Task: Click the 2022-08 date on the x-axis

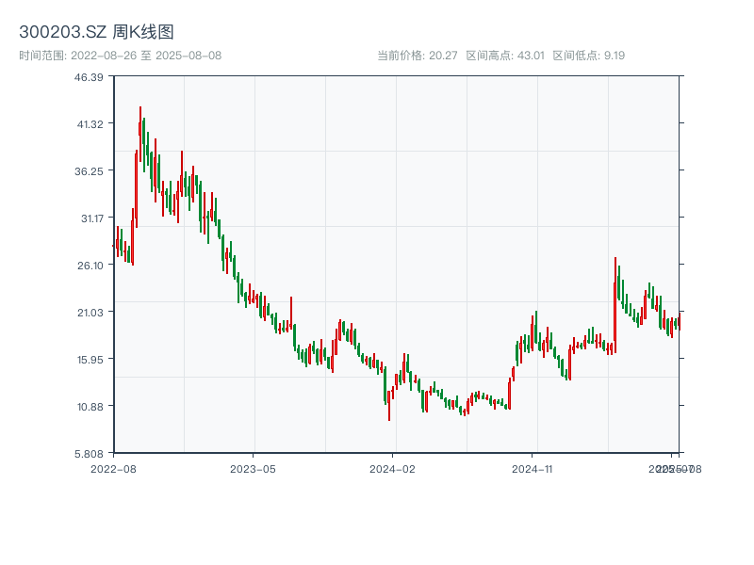Action: [113, 468]
